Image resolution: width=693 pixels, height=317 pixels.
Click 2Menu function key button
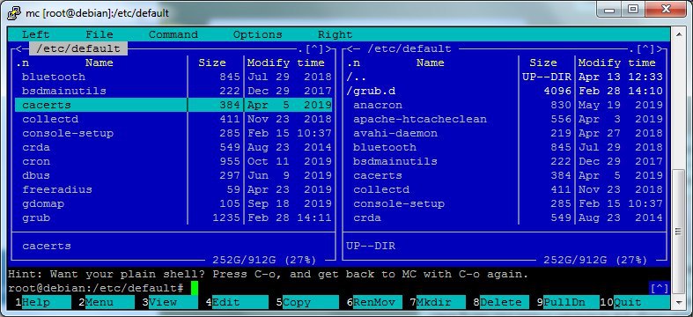(107, 302)
